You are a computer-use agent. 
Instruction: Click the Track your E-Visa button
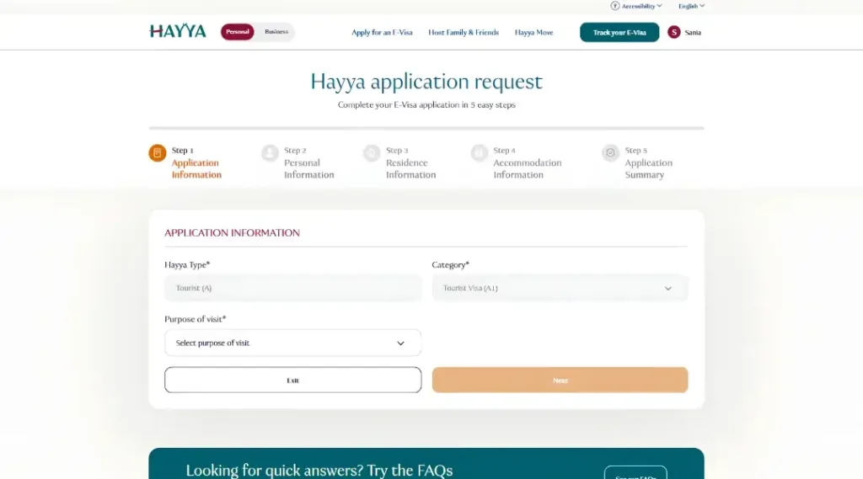pyautogui.click(x=619, y=33)
